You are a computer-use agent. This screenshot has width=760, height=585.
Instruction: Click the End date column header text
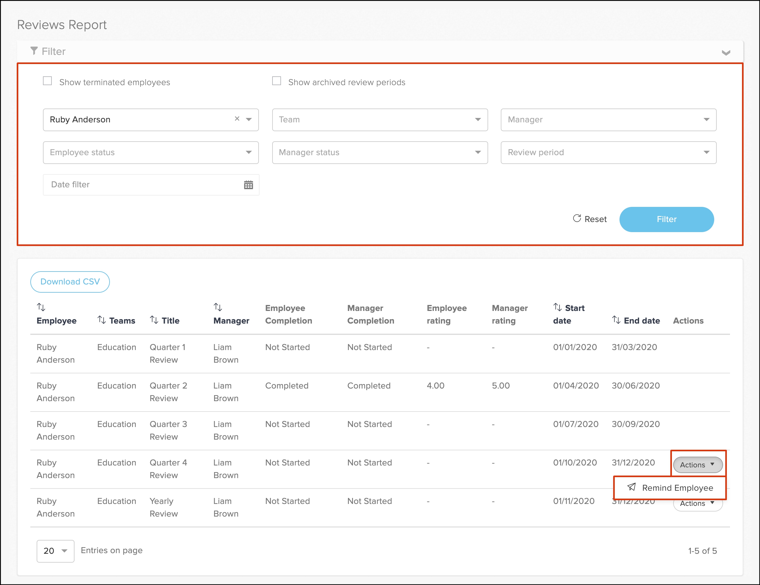pos(642,321)
